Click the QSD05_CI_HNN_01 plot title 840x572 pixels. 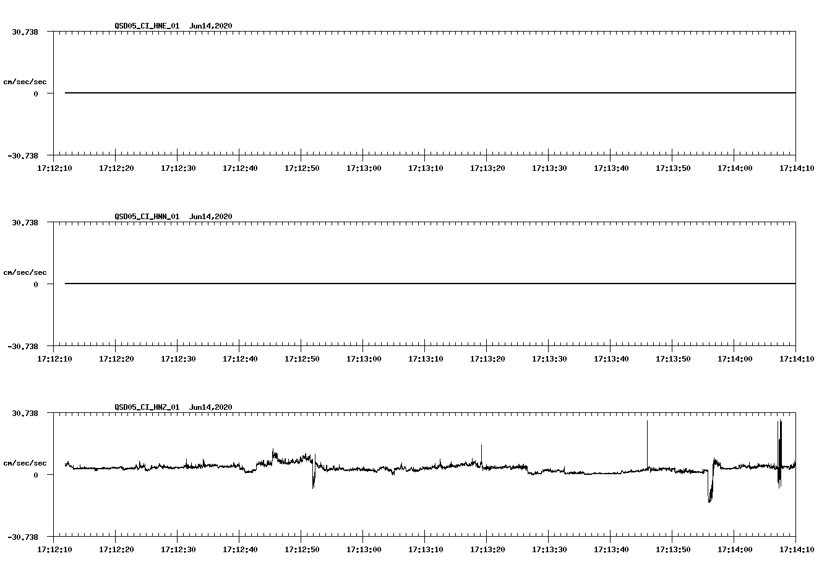pos(173,217)
